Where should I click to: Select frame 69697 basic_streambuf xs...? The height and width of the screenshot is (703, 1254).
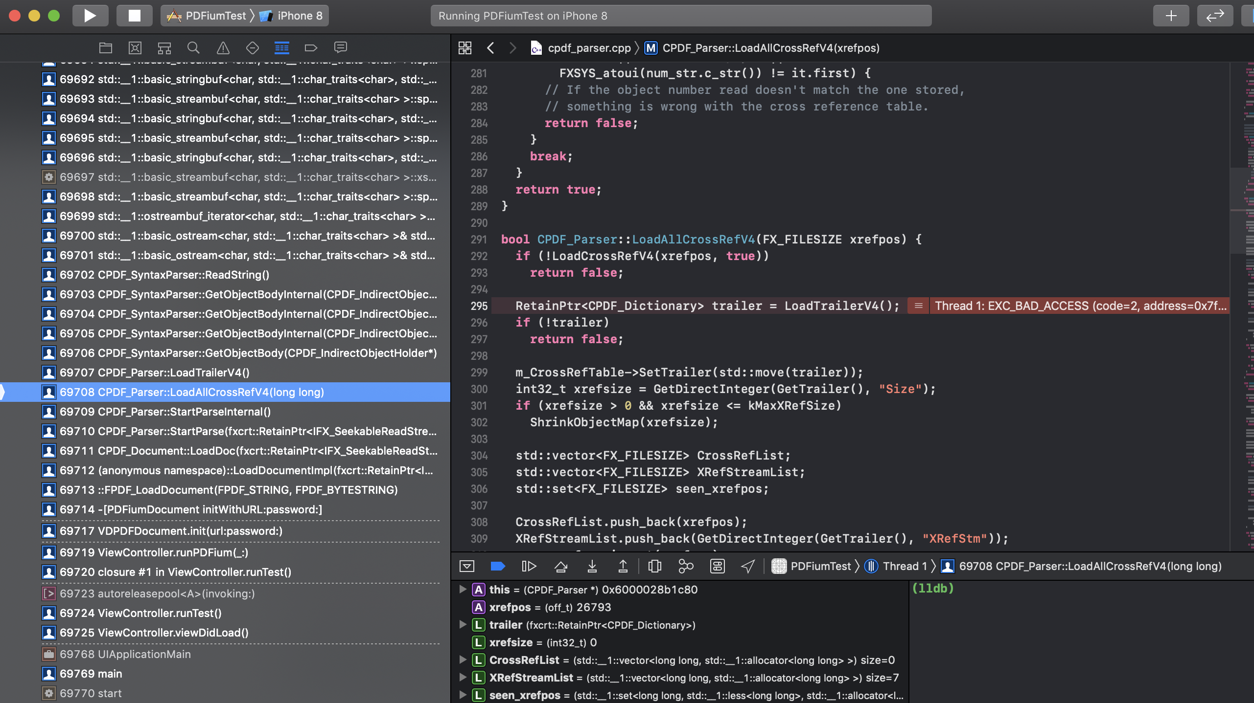point(225,177)
